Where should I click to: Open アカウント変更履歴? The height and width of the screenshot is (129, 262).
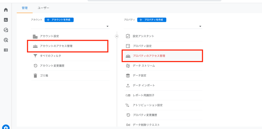pos(70,66)
